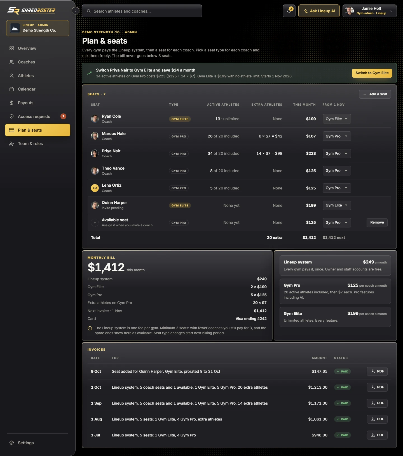Click the Athletes person icon
Image resolution: width=403 pixels, height=456 pixels.
point(11,76)
